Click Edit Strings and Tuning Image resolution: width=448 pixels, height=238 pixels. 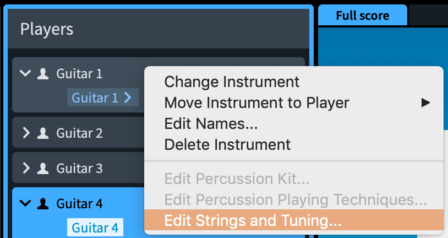point(253,221)
